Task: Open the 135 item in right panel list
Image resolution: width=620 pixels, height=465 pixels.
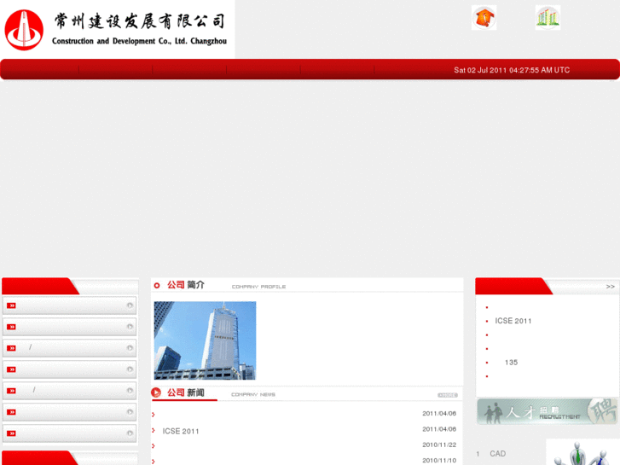Action: point(511,363)
